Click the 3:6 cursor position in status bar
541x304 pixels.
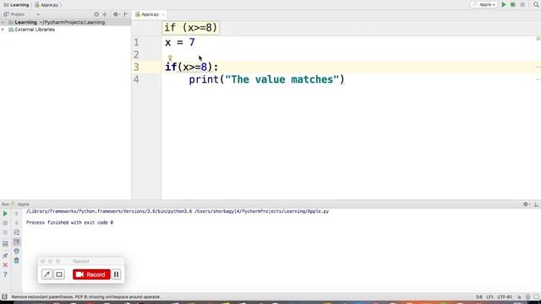pyautogui.click(x=479, y=296)
